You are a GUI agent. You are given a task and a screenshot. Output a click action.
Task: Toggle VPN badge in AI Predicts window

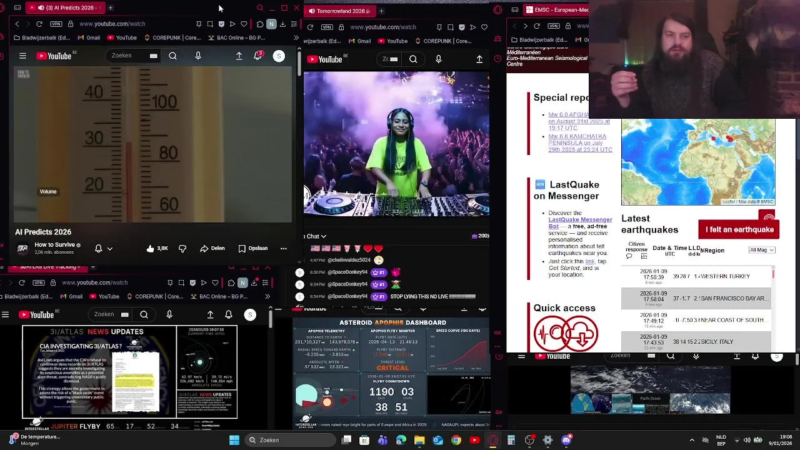(x=56, y=24)
